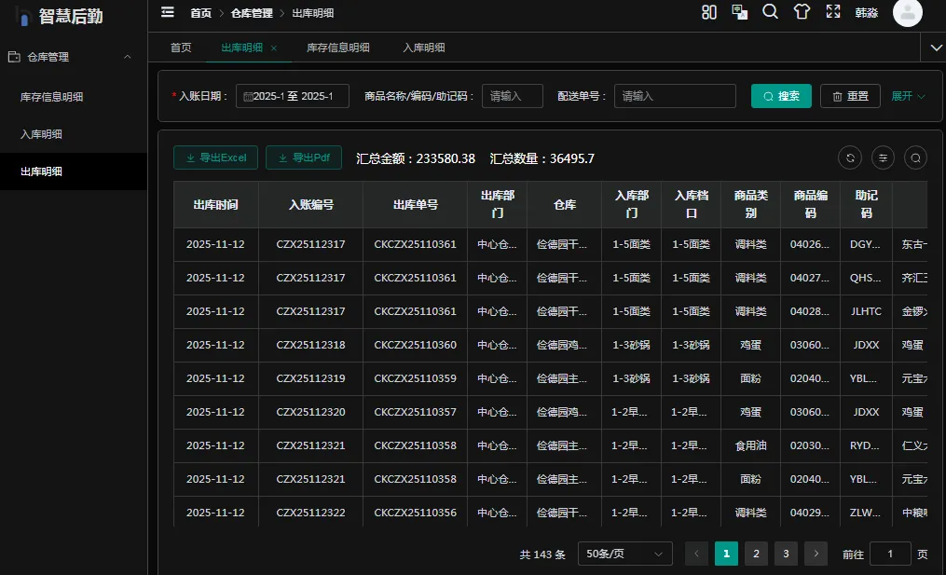Click cell CZX25112322
This screenshot has width=946, height=575.
pyautogui.click(x=310, y=513)
